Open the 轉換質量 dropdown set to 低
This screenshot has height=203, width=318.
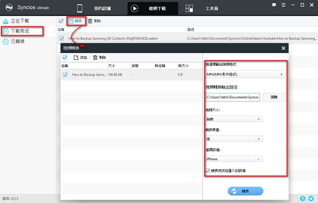(x=234, y=139)
